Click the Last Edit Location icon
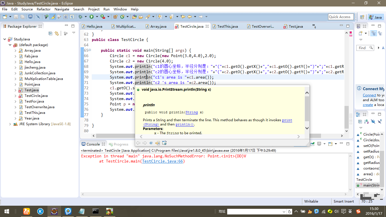386x217 pixels. [183, 17]
